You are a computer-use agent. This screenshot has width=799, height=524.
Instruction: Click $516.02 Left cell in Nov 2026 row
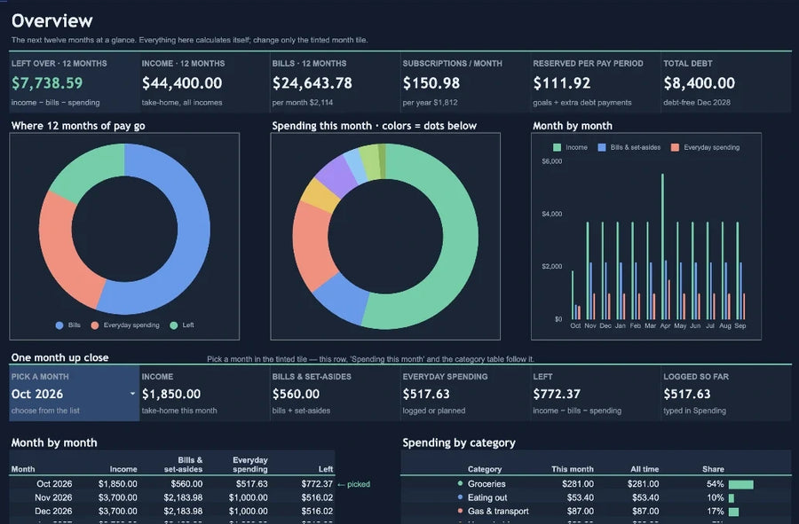(317, 497)
